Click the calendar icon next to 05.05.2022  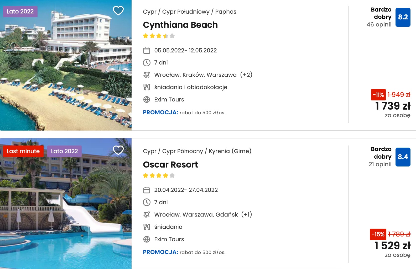click(147, 50)
